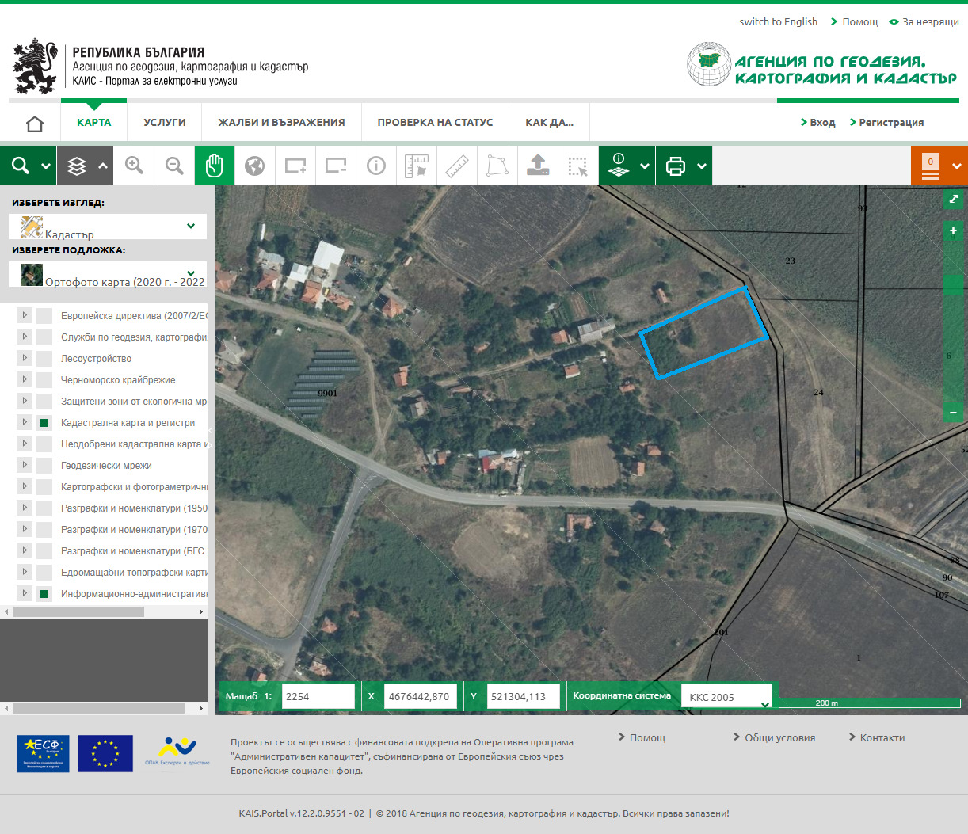Select the add rectangle selection tool
Screen dimensions: 968x834
[x=295, y=166]
